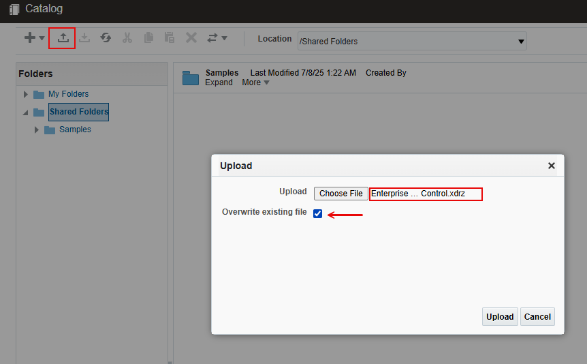587x364 pixels.
Task: Collapse the Shared Folders tree node
Action: tap(25, 112)
